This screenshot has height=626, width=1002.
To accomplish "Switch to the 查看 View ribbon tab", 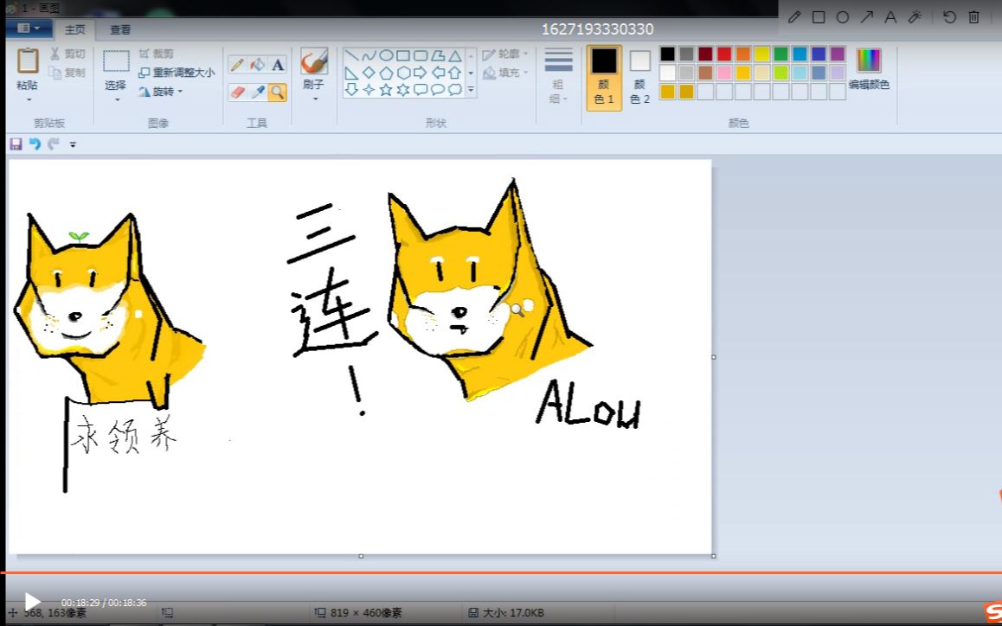I will click(x=119, y=29).
